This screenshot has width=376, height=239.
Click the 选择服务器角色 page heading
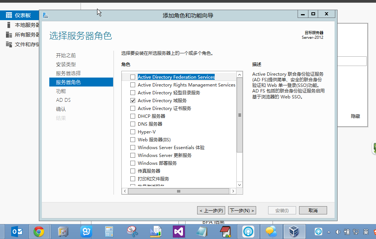click(81, 36)
